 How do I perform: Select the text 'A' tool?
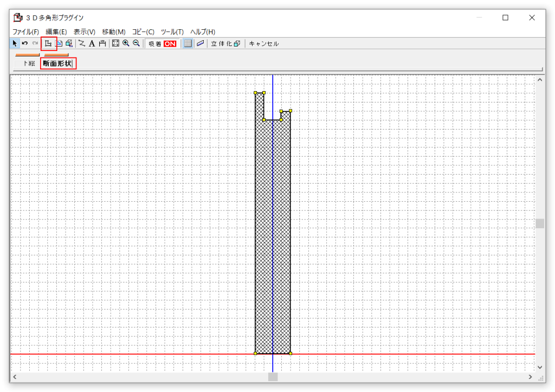(x=92, y=43)
